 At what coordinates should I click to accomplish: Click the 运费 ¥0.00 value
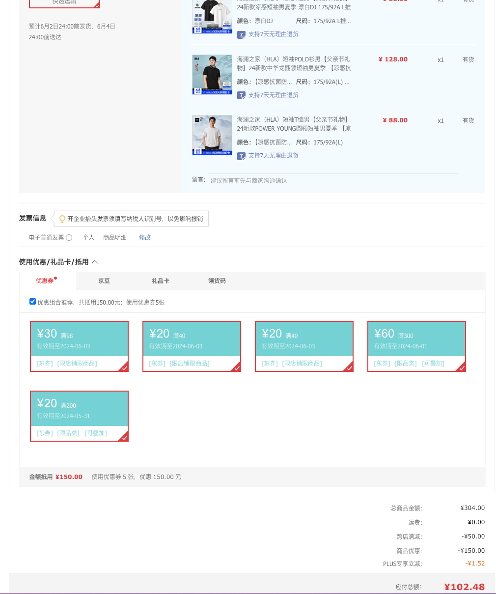476,522
